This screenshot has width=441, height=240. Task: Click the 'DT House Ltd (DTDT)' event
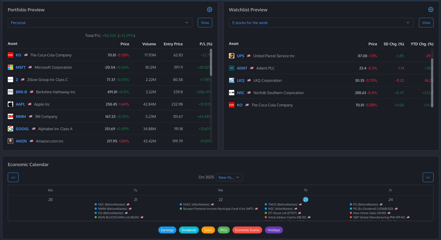coord(282,213)
